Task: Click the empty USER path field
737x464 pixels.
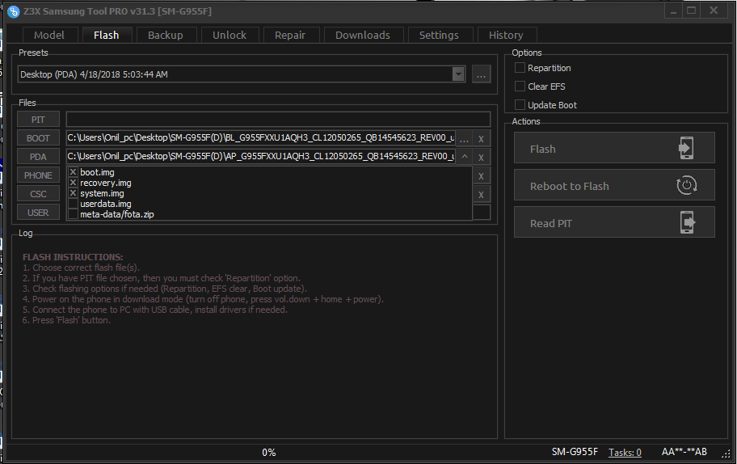Action: [482, 213]
